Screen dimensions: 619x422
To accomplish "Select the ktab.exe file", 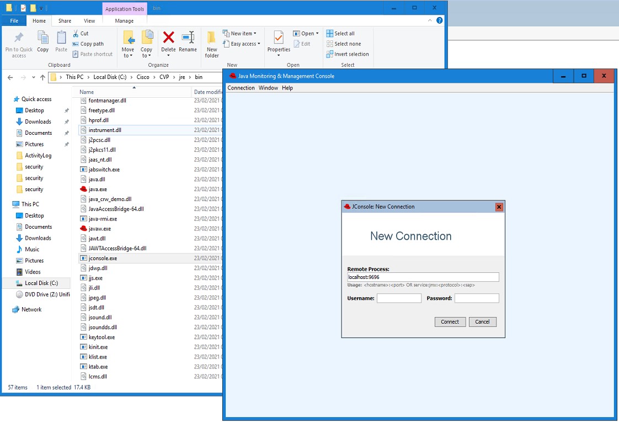I will (98, 367).
